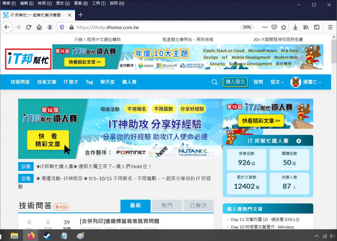The width and height of the screenshot is (337, 241).
Task: Go to 技術問答 in navigation bar
Action: 20,82
